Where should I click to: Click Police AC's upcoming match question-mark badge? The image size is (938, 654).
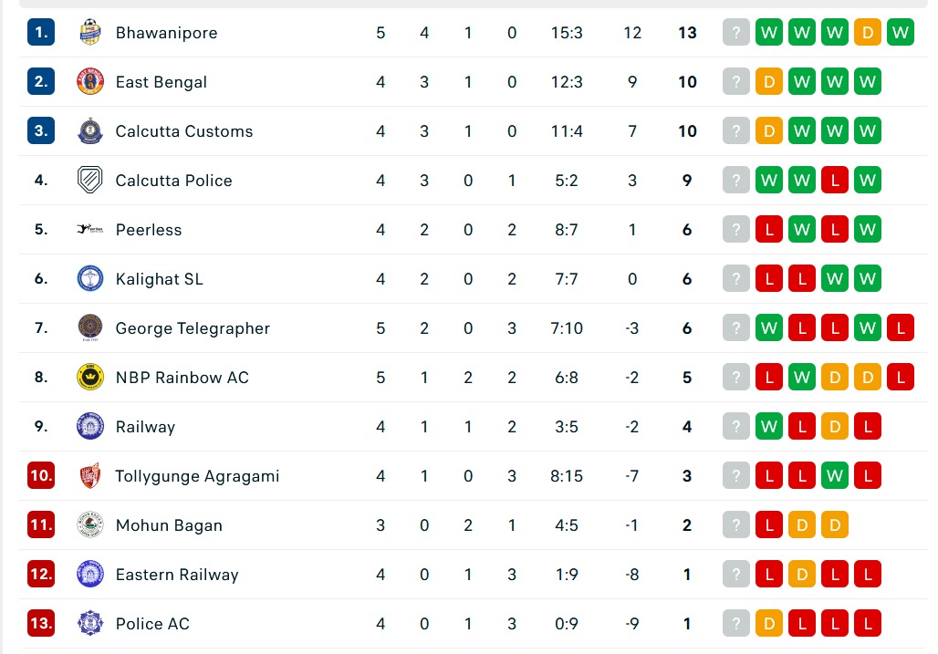[736, 624]
